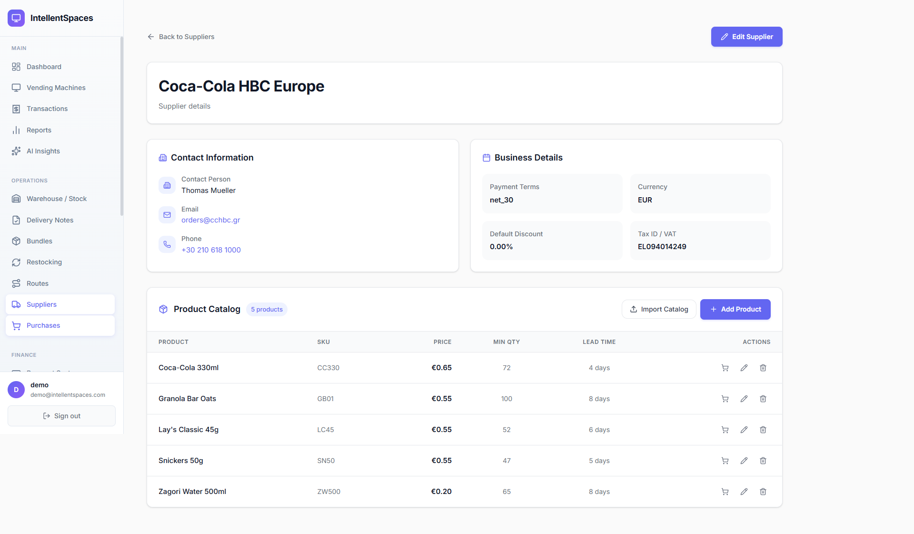This screenshot has width=914, height=534.
Task: Click Edit Supplier button
Action: [746, 37]
